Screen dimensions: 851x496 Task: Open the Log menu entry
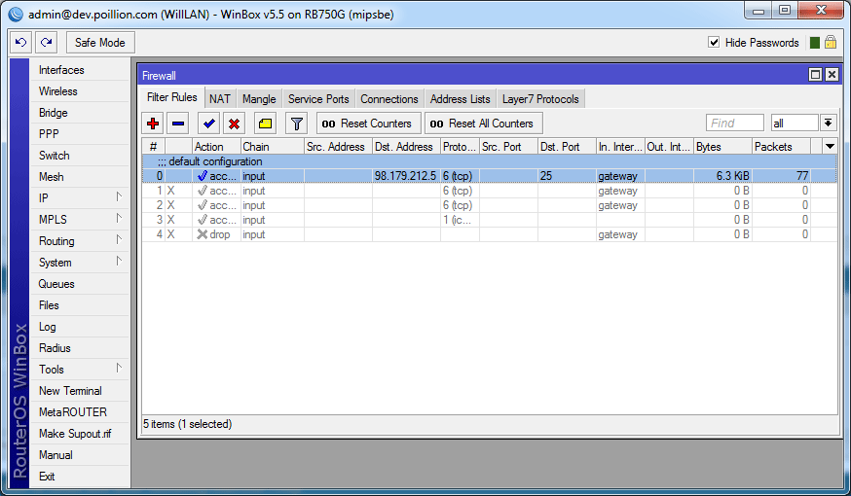point(80,327)
